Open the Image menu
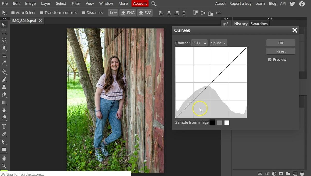Screen dimensions: 311x176 click(30, 3)
